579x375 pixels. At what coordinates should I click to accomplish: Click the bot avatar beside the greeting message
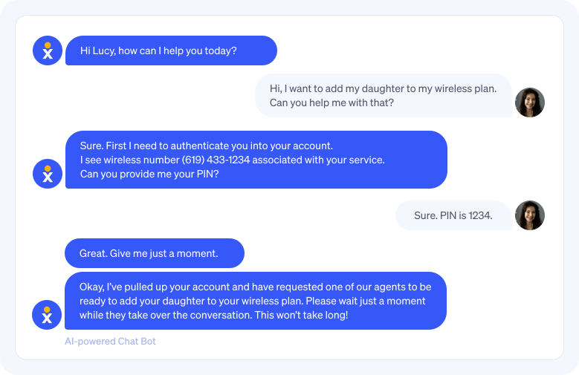[x=48, y=50]
